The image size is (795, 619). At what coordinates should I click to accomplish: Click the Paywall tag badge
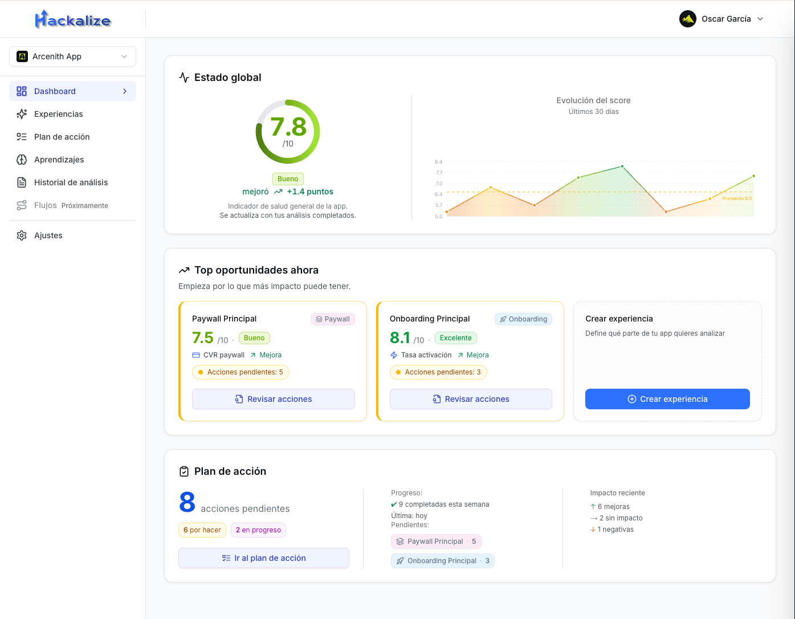pyautogui.click(x=333, y=319)
